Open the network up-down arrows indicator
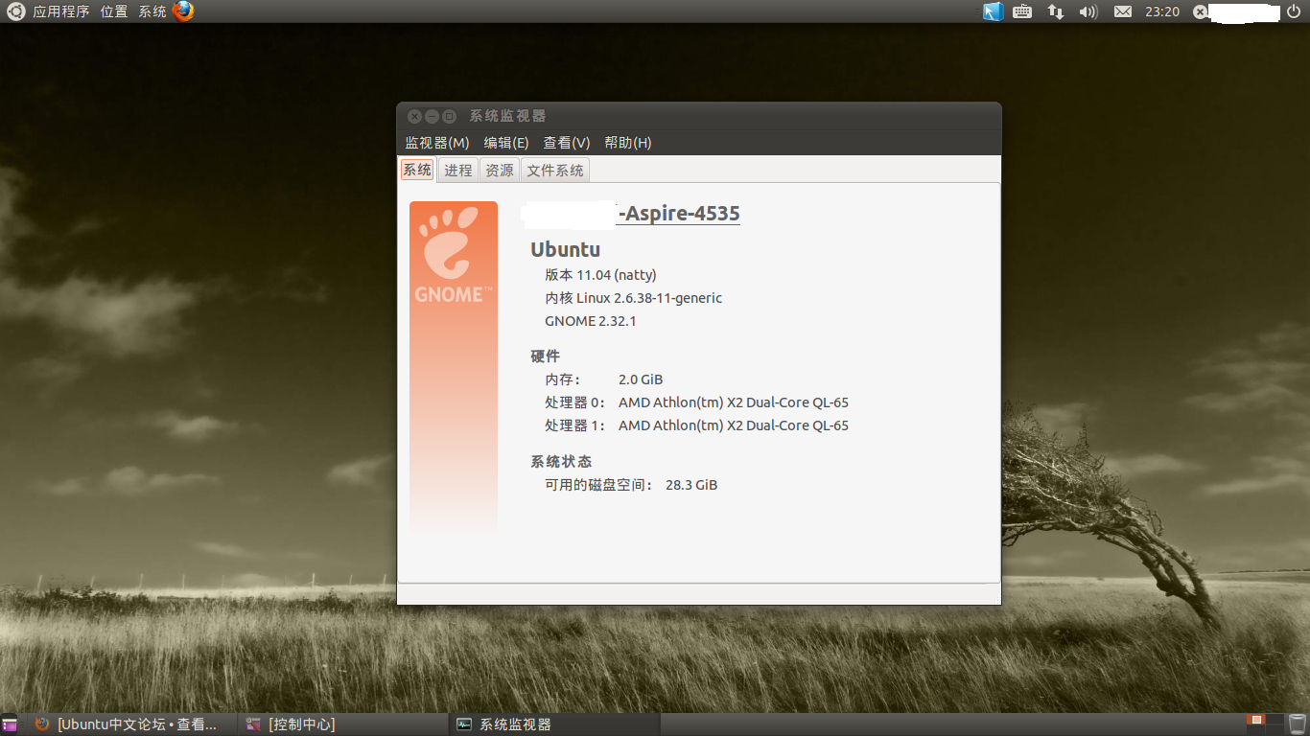Screen dimensions: 1310x736 click(1055, 11)
